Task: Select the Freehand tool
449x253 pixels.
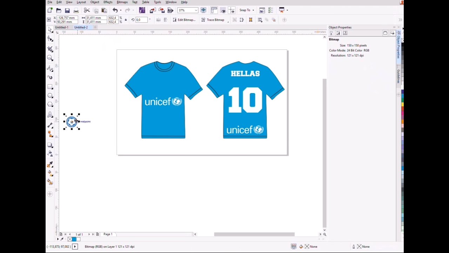Action: click(x=50, y=69)
